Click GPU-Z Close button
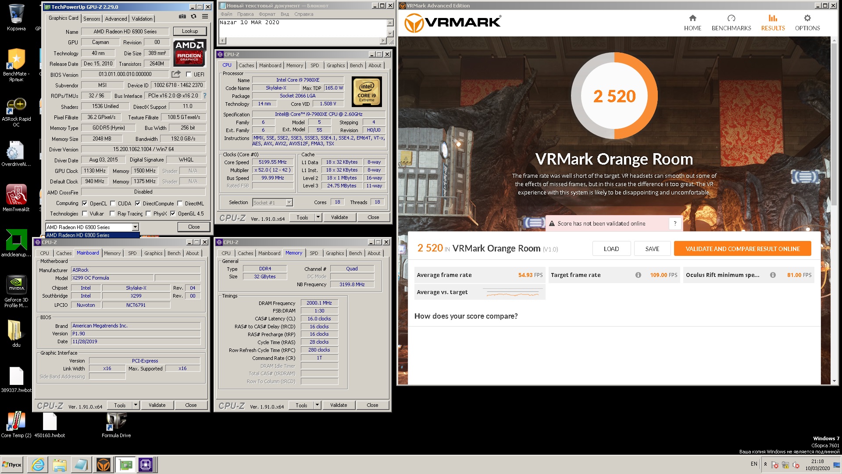The image size is (842, 474). pyautogui.click(x=194, y=227)
